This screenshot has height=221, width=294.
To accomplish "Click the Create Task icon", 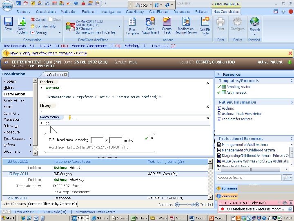I will pyautogui.click(x=167, y=22).
